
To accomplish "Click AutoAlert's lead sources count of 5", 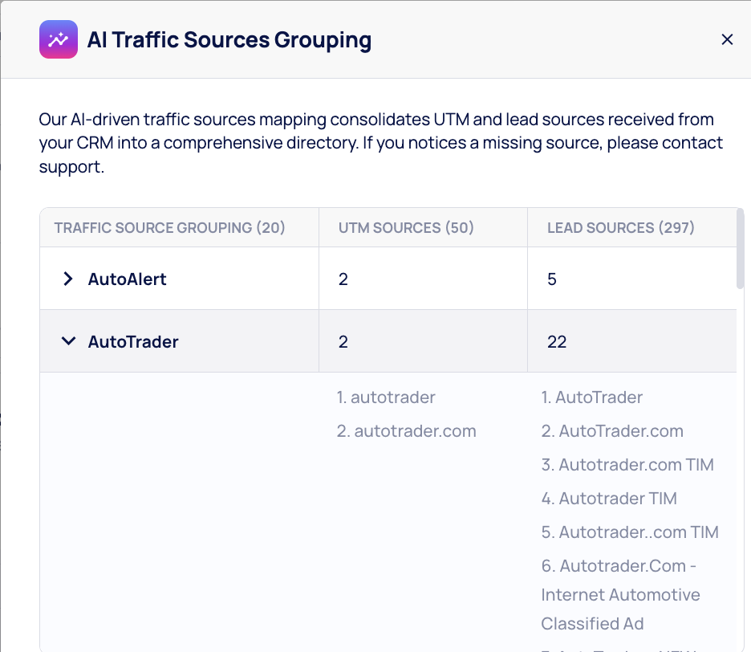I will (552, 279).
